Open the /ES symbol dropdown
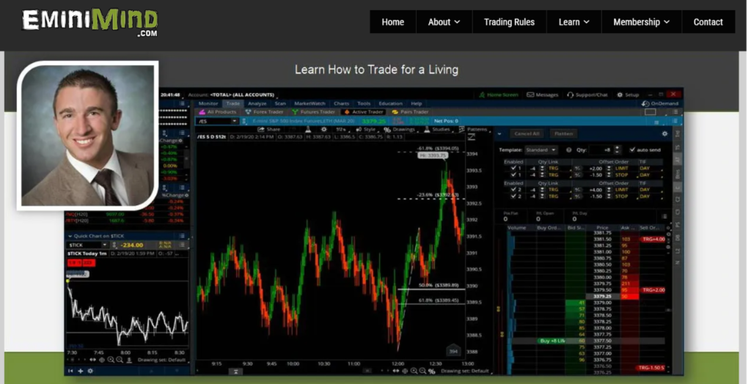The height and width of the screenshot is (384, 751). pos(235,122)
